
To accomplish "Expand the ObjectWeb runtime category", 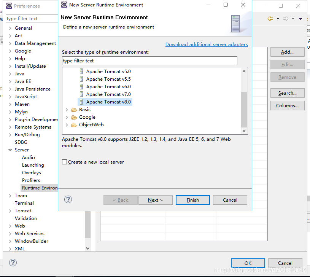I will [67, 125].
